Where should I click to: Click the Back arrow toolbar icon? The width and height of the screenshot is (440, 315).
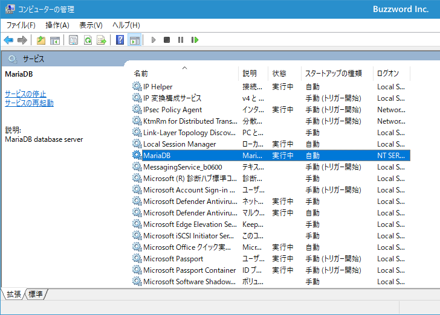point(8,40)
